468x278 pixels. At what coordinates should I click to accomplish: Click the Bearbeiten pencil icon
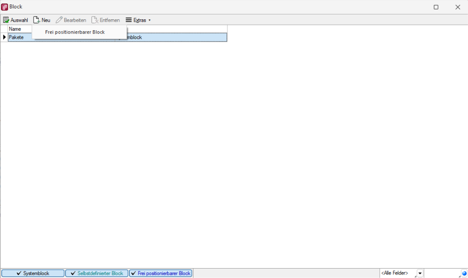point(59,20)
